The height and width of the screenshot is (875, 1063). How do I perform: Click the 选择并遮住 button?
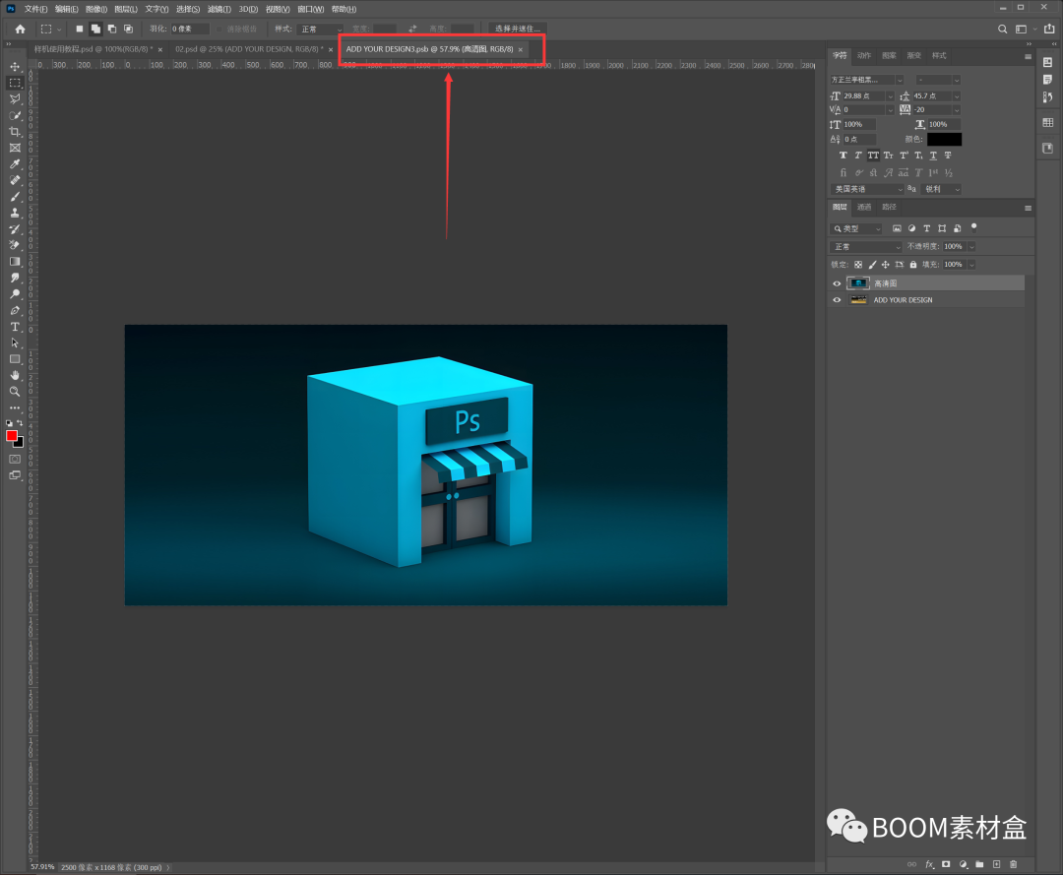click(518, 30)
